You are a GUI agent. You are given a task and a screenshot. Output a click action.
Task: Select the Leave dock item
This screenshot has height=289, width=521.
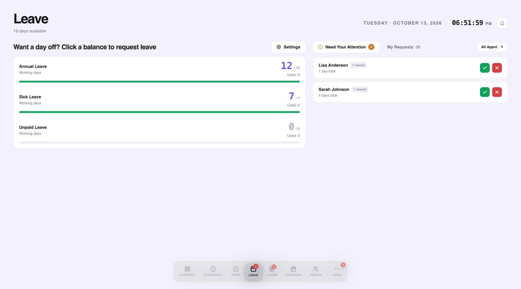click(x=253, y=272)
